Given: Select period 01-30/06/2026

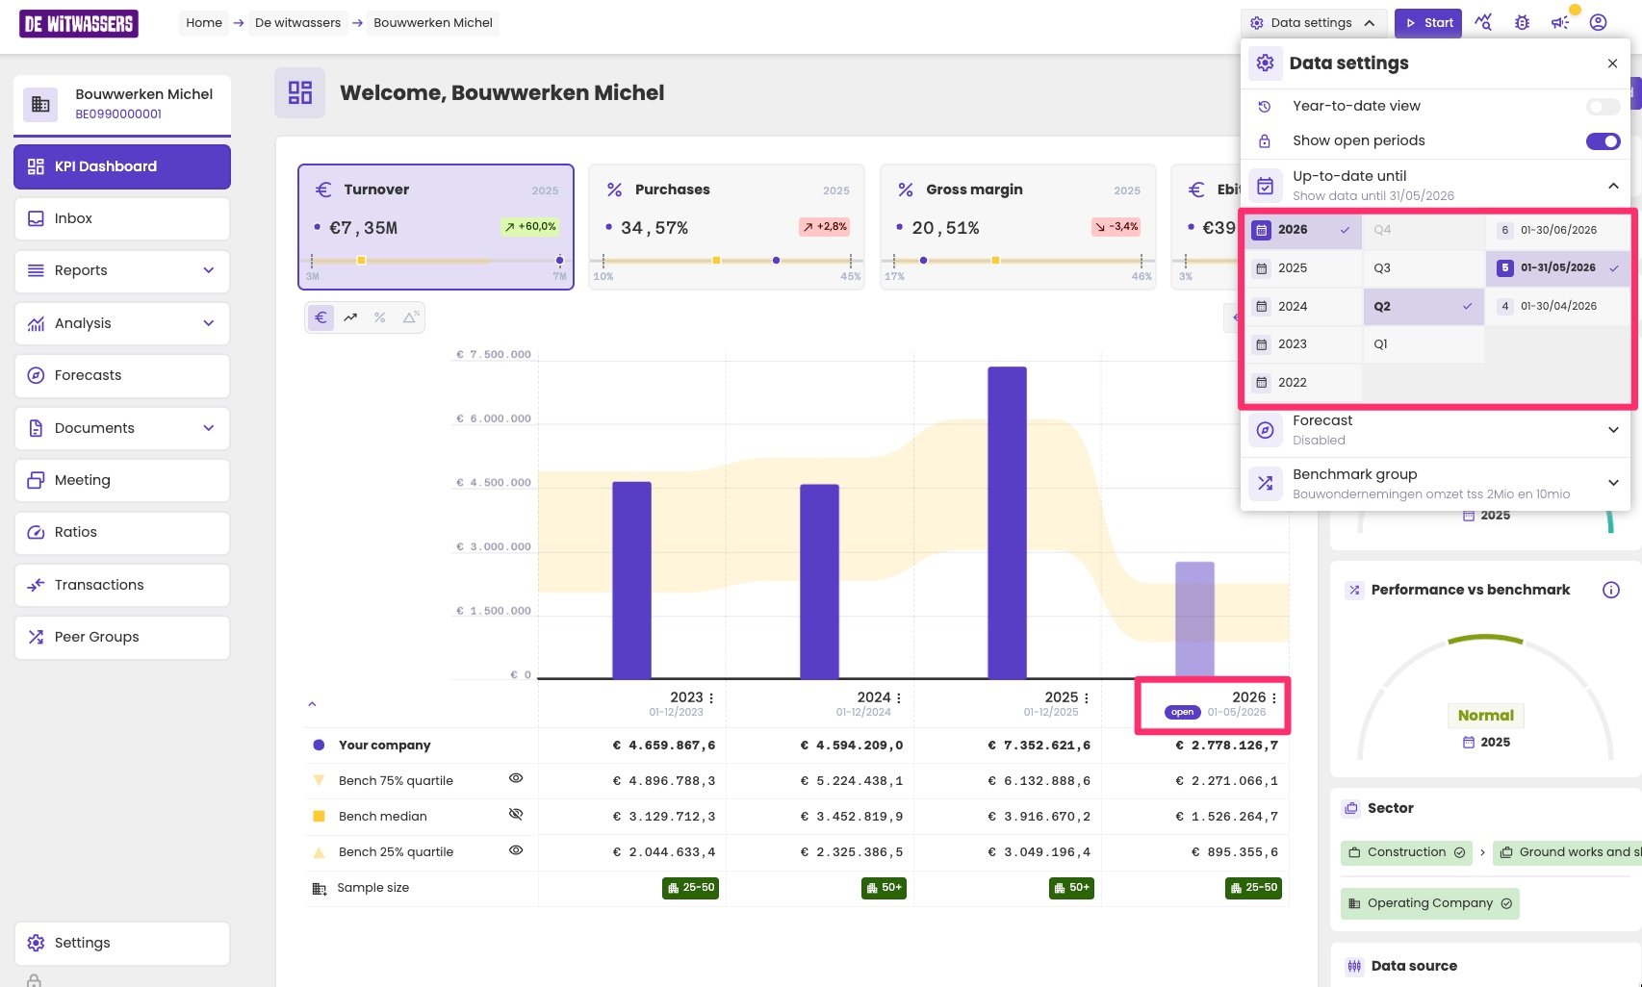Looking at the screenshot, I should coord(1558,230).
